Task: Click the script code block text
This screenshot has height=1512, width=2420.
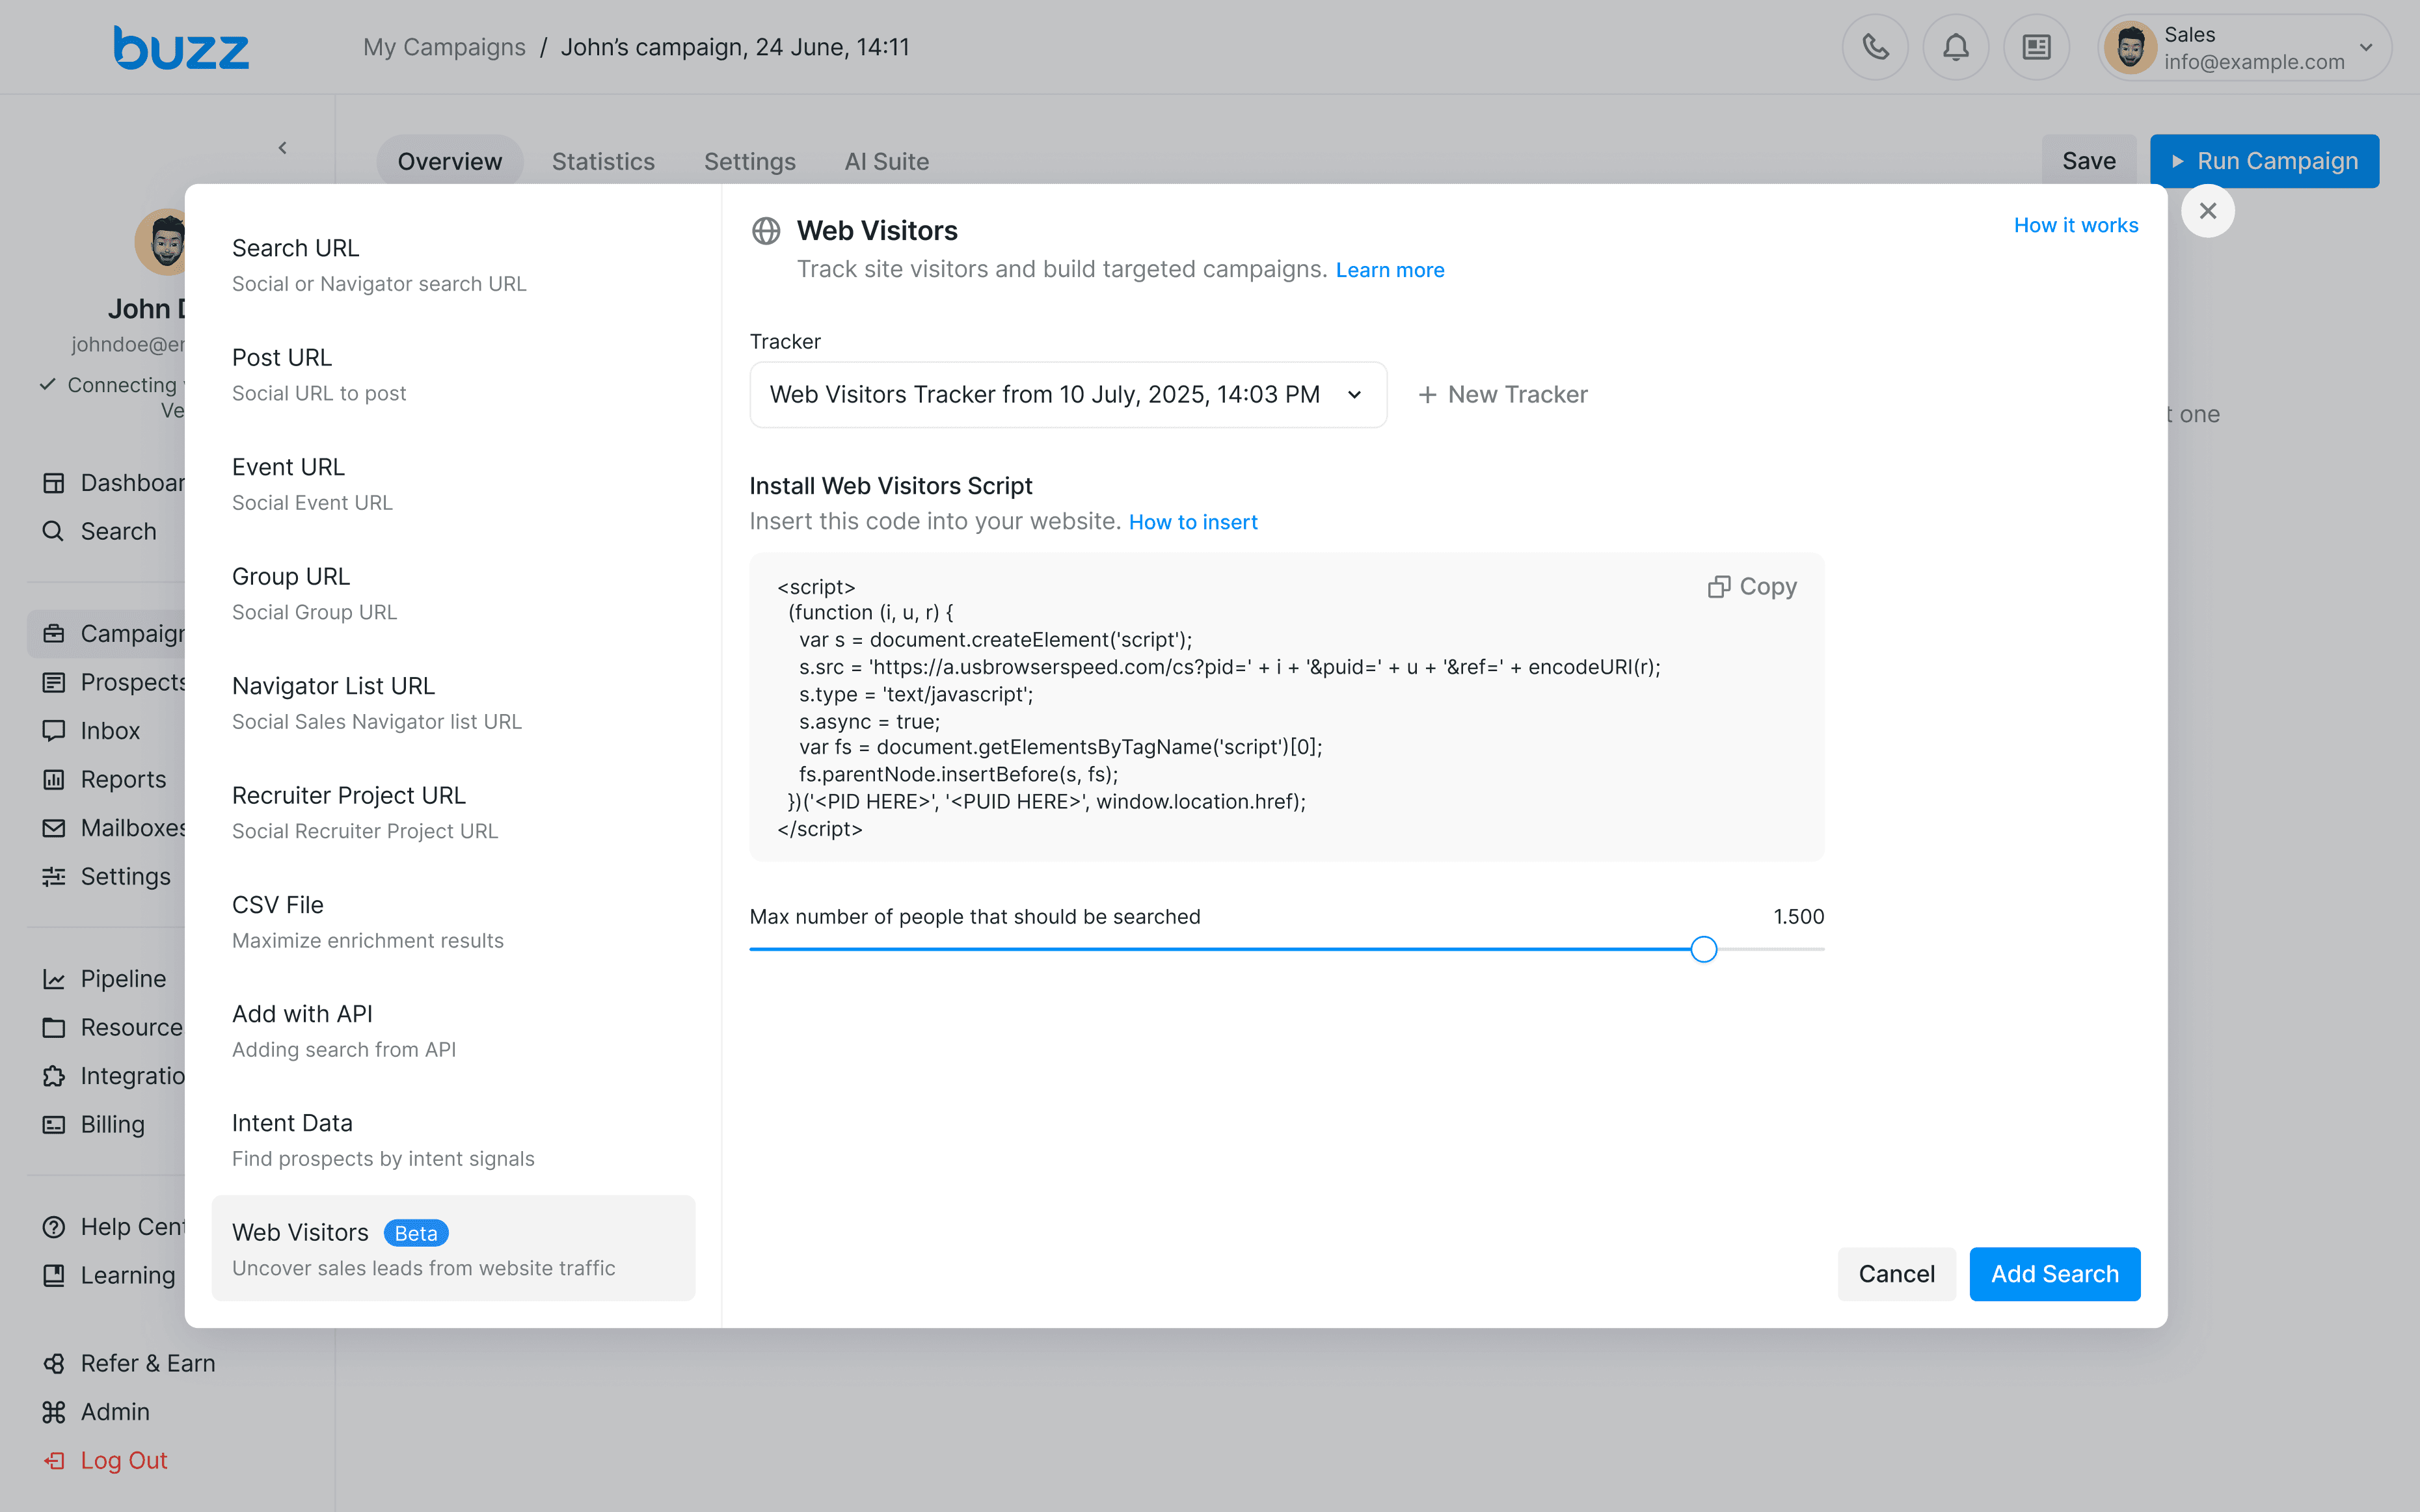Action: tap(1218, 707)
